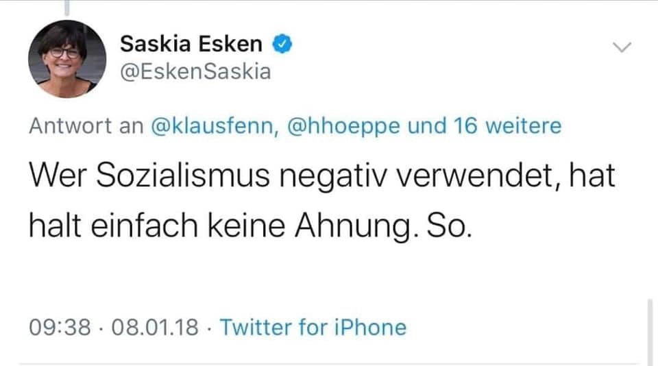Open the 09:38 timestamp

click(x=60, y=328)
